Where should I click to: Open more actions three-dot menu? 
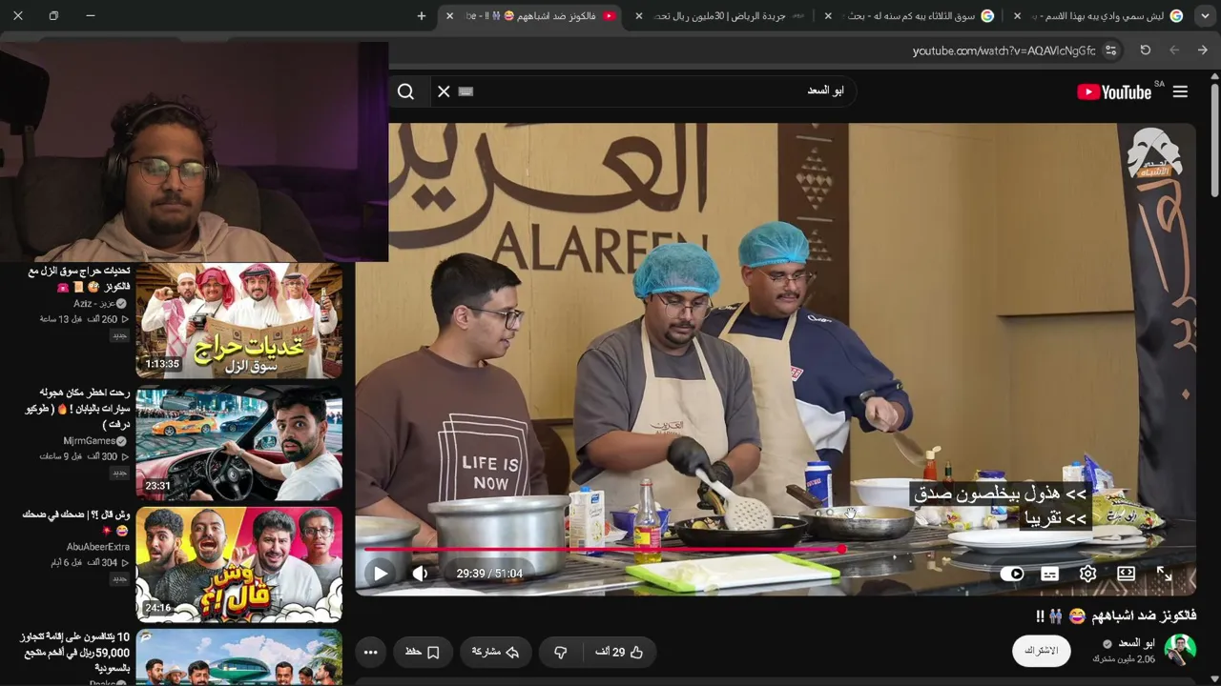click(371, 652)
